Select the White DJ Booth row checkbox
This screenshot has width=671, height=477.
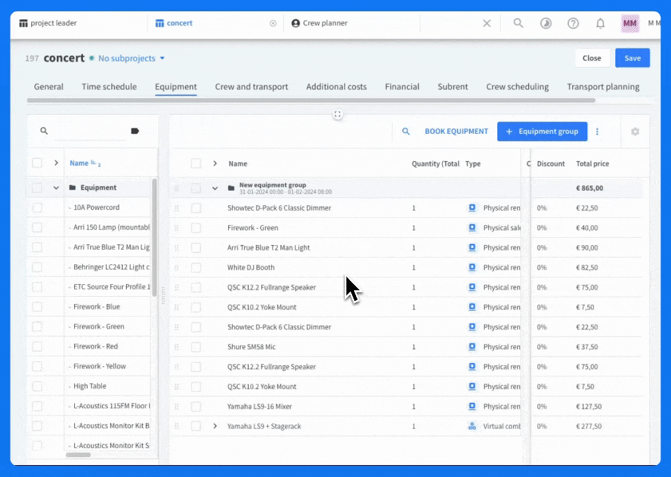pos(196,268)
